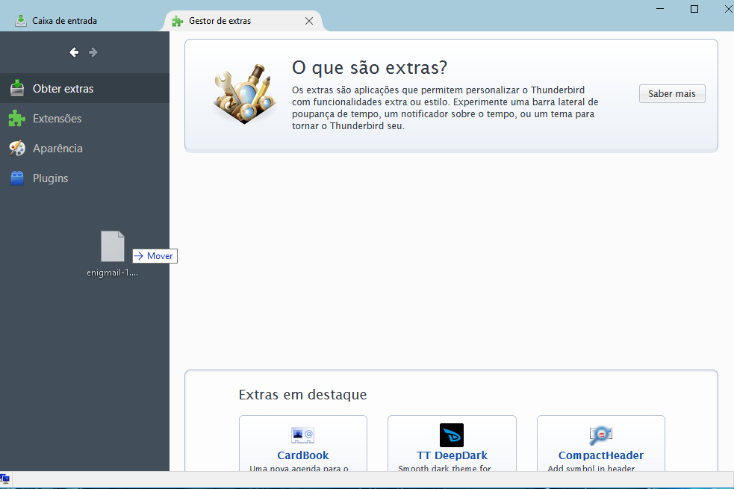Open the Extensões category
The height and width of the screenshot is (489, 734).
(84, 119)
